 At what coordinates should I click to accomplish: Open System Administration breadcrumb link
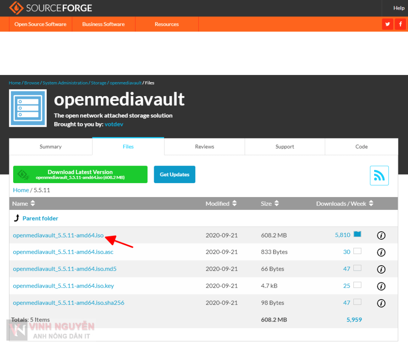pos(65,83)
